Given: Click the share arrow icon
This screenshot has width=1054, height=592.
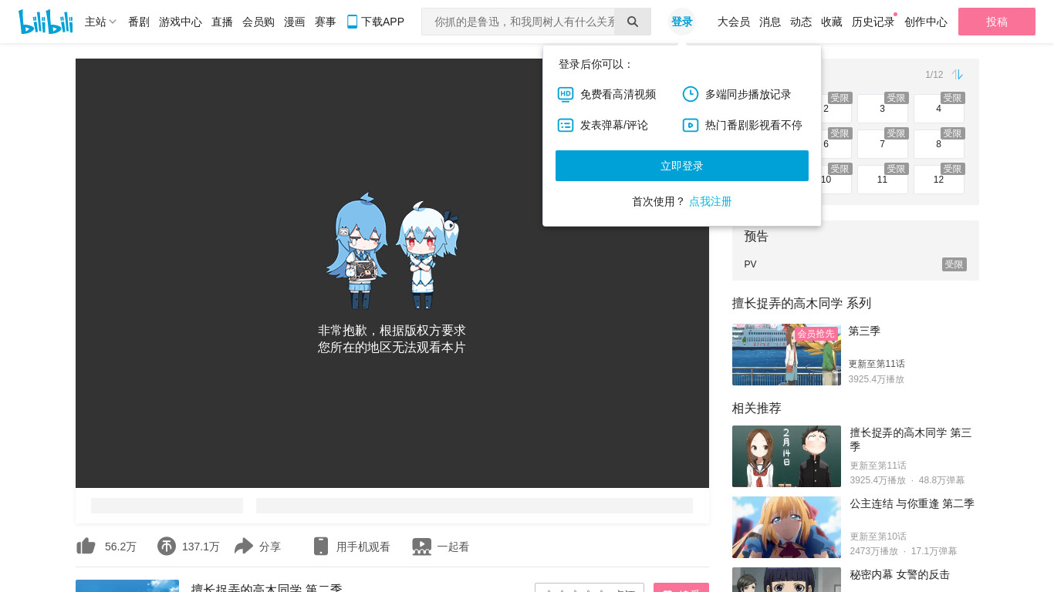Looking at the screenshot, I should (244, 547).
